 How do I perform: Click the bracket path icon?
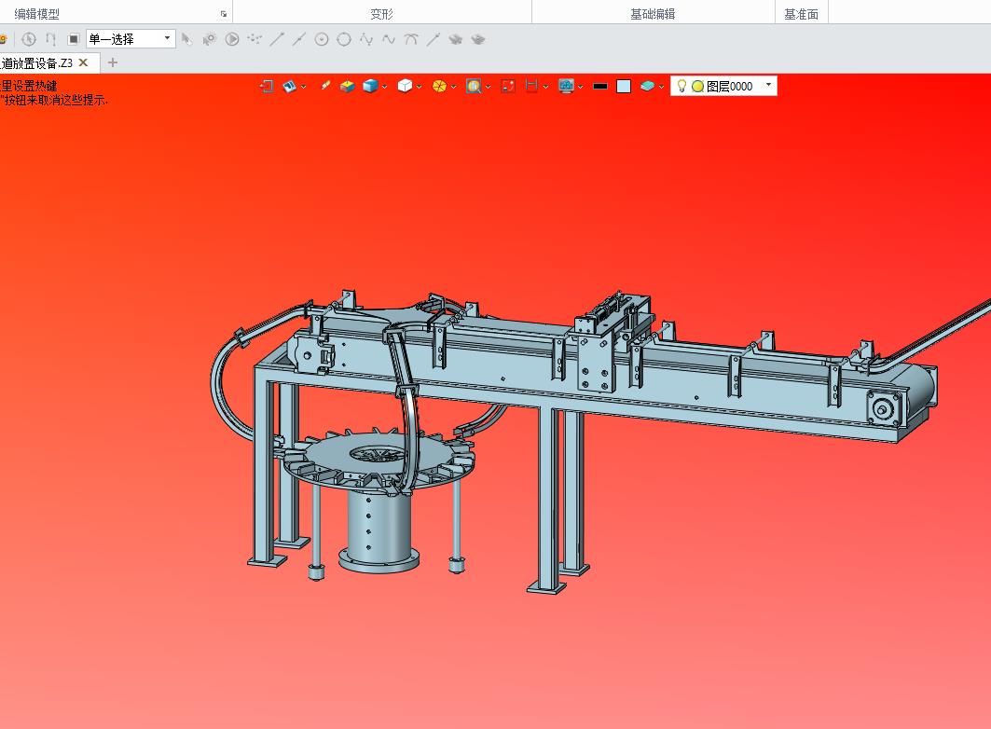51,39
